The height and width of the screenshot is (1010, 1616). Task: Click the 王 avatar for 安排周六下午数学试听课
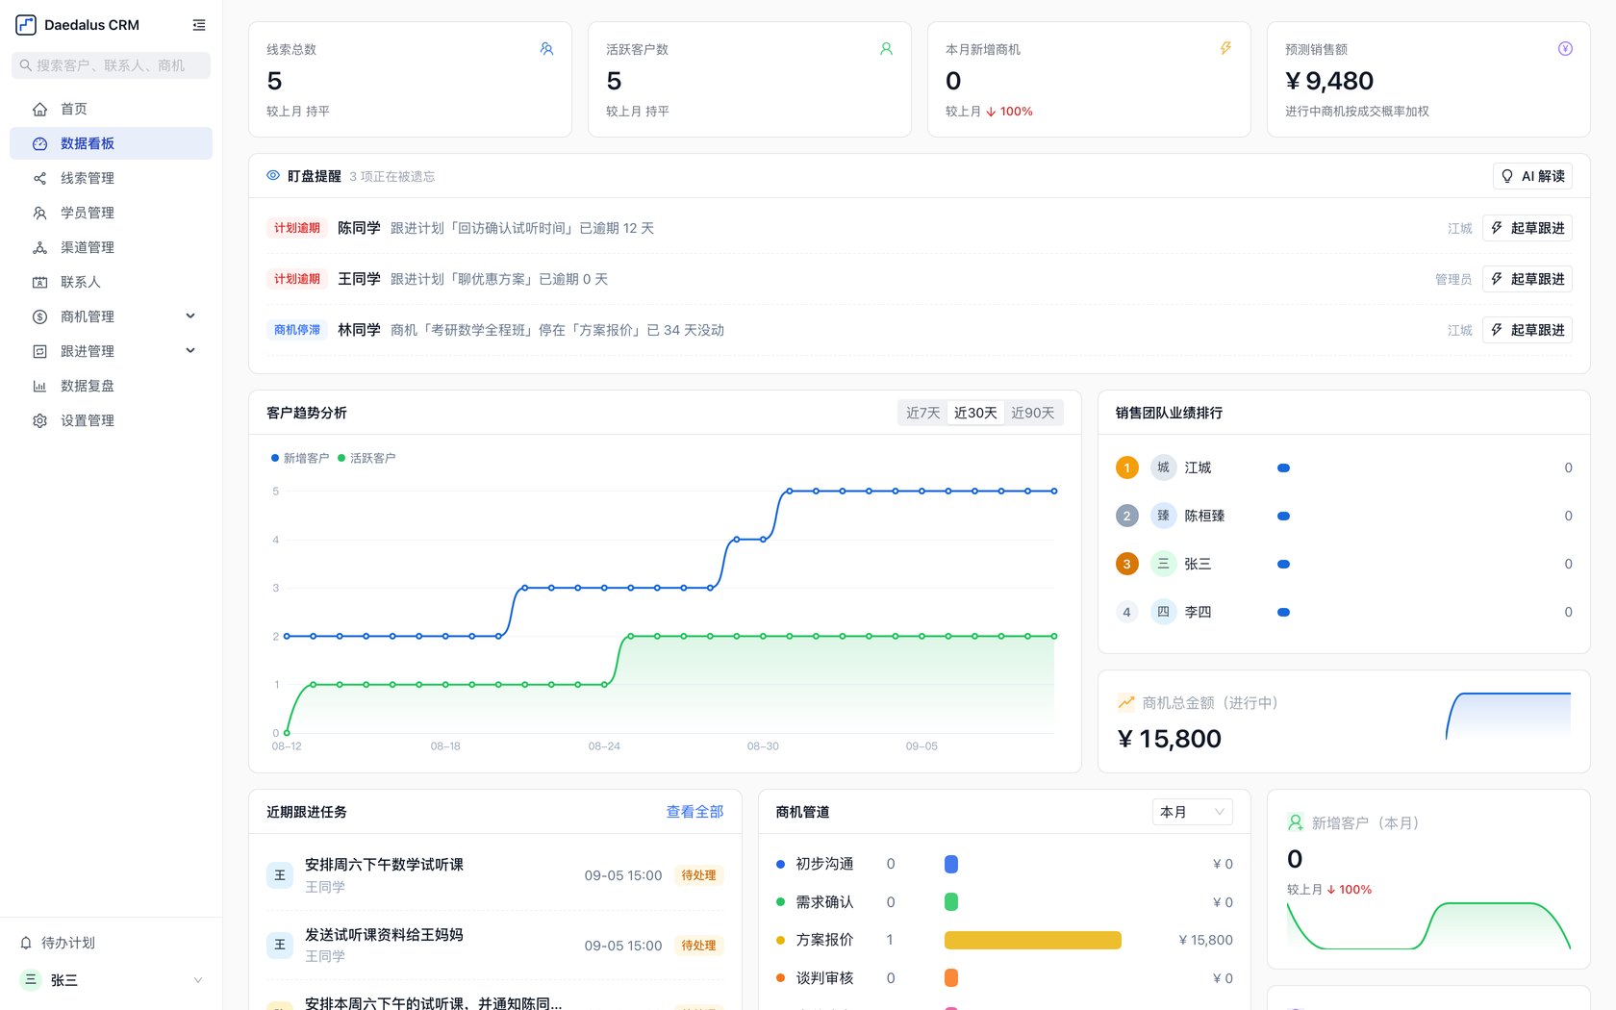[280, 875]
